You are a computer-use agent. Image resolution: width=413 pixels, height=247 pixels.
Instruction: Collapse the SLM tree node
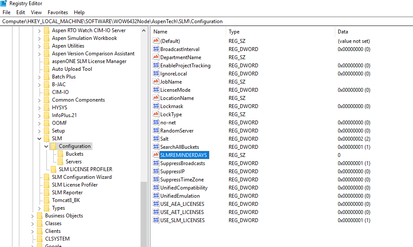click(x=39, y=139)
